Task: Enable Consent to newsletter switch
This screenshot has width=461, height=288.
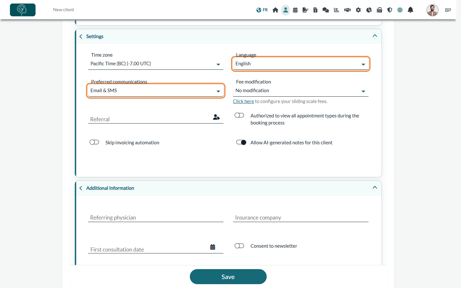Action: point(239,246)
